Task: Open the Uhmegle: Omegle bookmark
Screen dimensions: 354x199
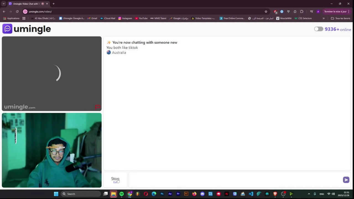Action: pos(72,18)
